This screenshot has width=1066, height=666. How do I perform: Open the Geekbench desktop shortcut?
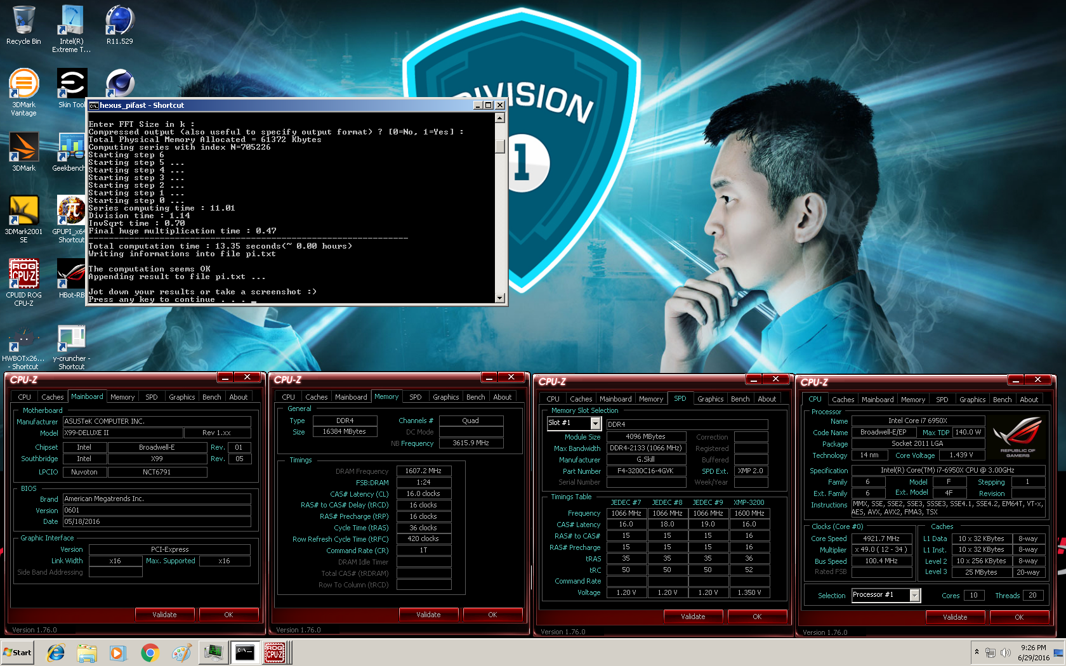point(70,152)
